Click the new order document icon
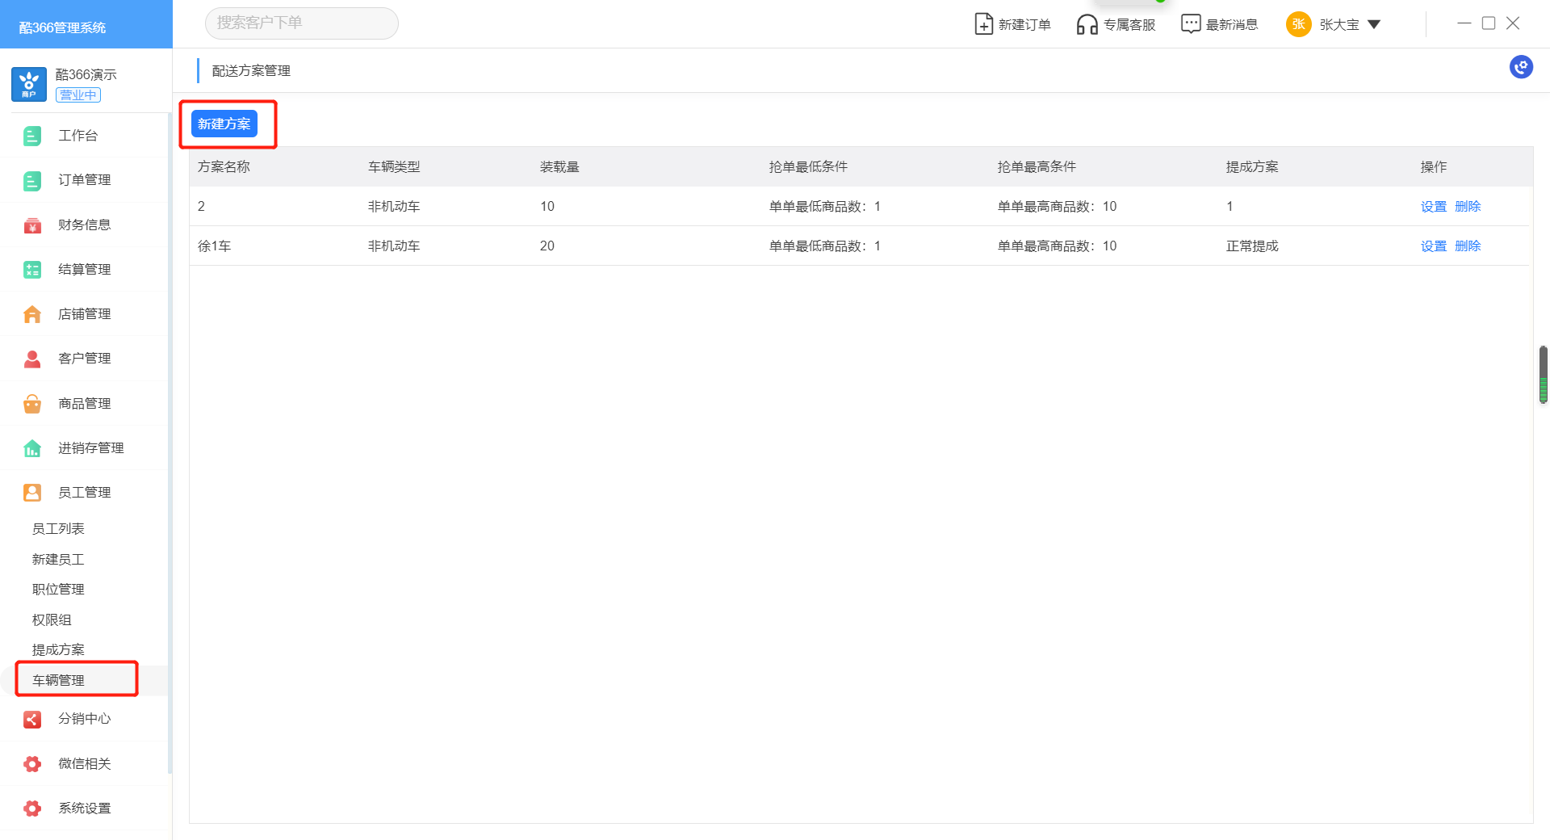The height and width of the screenshot is (840, 1550). click(983, 24)
